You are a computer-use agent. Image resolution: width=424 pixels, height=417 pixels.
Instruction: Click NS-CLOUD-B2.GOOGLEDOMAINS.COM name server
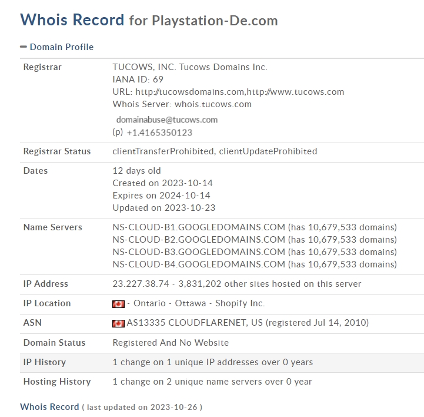pos(199,240)
